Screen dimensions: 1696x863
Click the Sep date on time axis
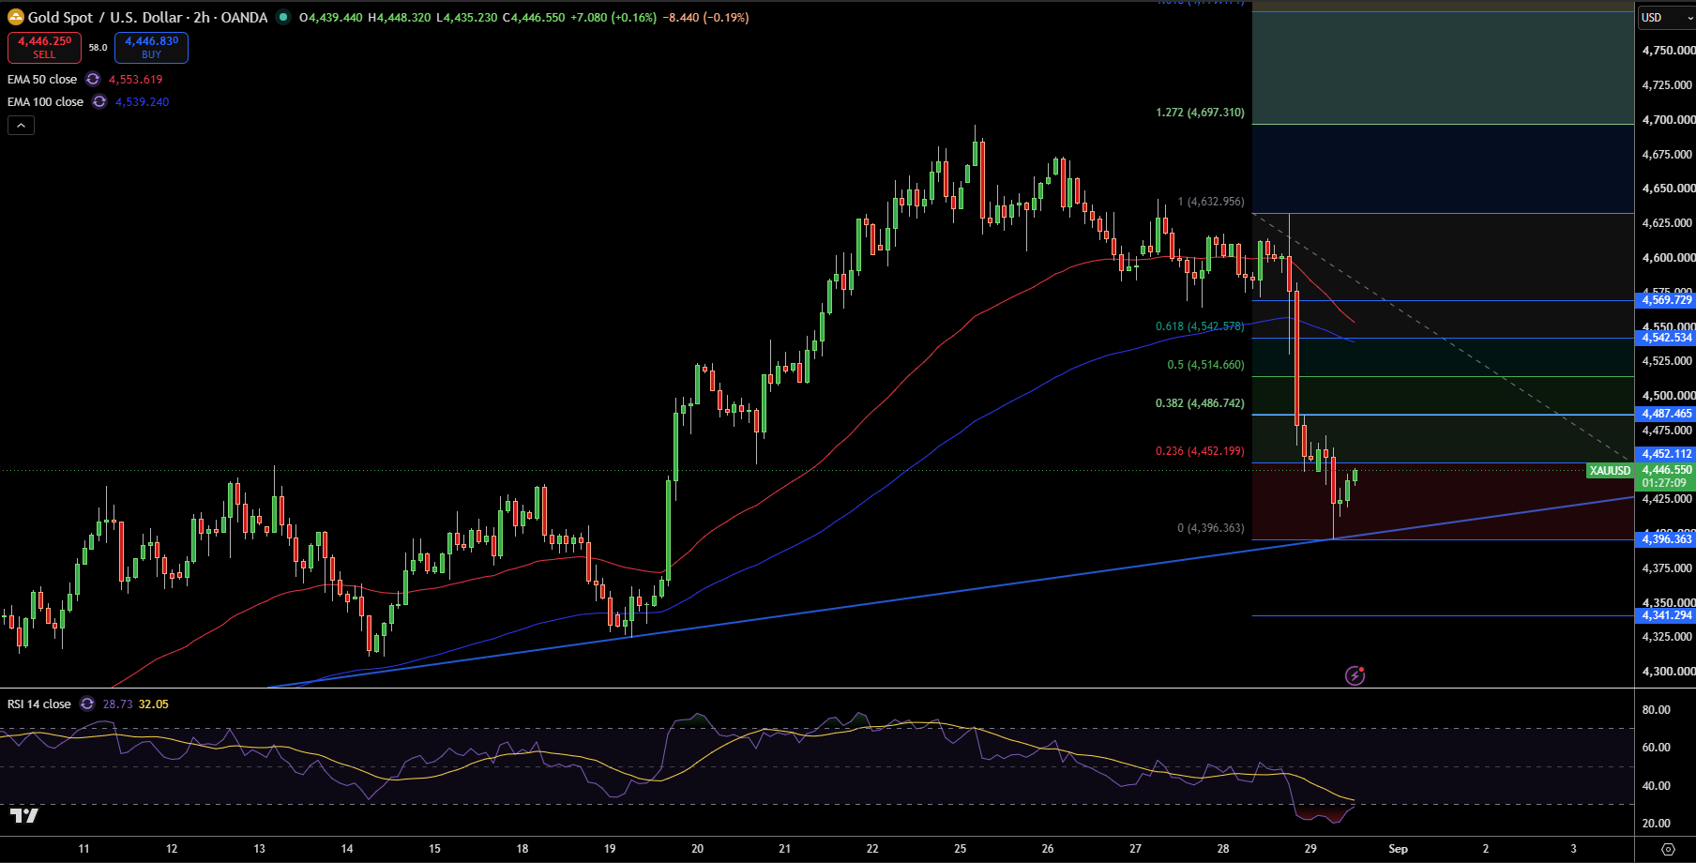tap(1398, 849)
